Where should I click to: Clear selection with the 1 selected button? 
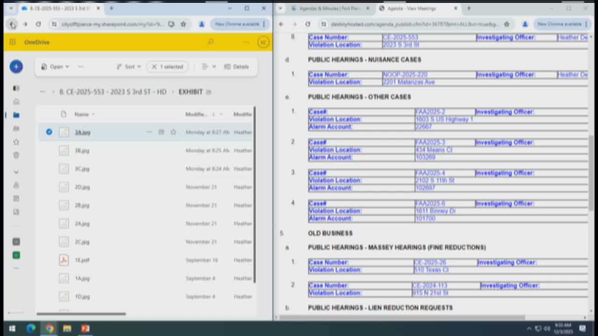click(x=167, y=67)
